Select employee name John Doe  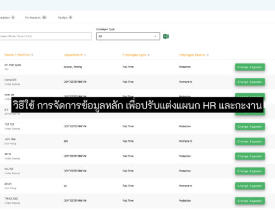coord(10,139)
